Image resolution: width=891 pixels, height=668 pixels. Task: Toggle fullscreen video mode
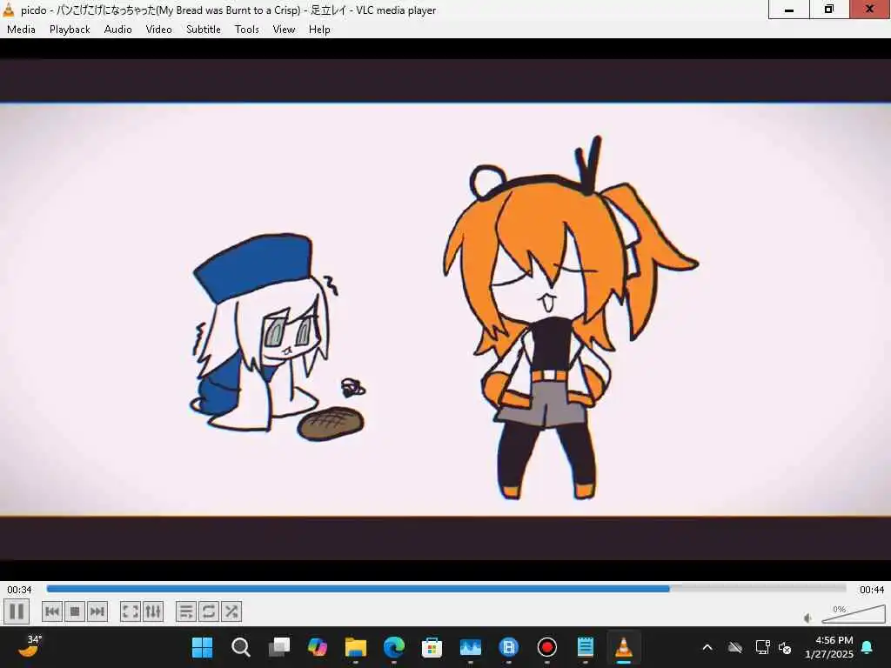click(x=131, y=611)
